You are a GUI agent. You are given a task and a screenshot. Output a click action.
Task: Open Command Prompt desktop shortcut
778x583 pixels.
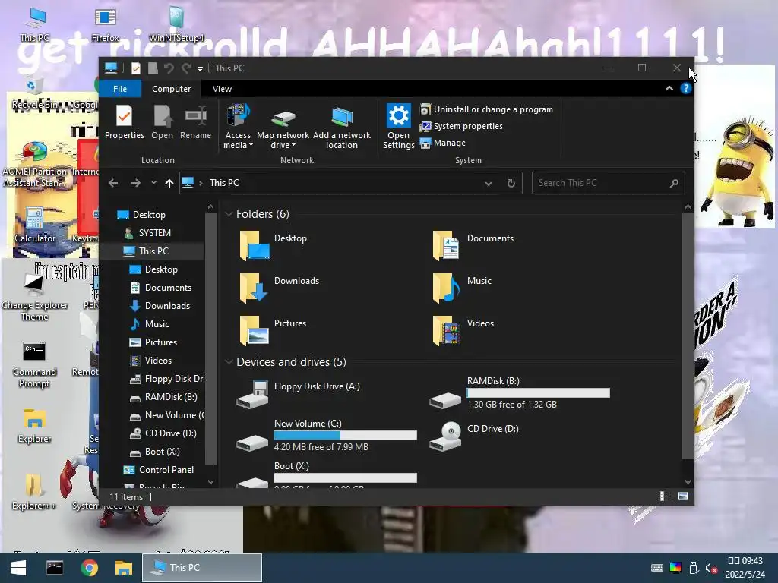pyautogui.click(x=34, y=364)
